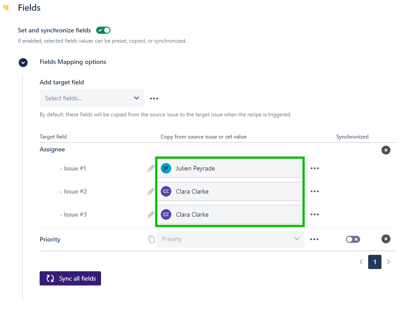Open the Select fields dropdown
The image size is (410, 309).
[92, 98]
